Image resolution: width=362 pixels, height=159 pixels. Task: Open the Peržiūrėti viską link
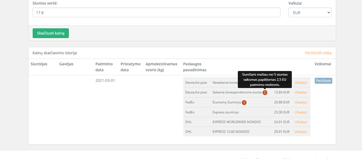(318, 53)
